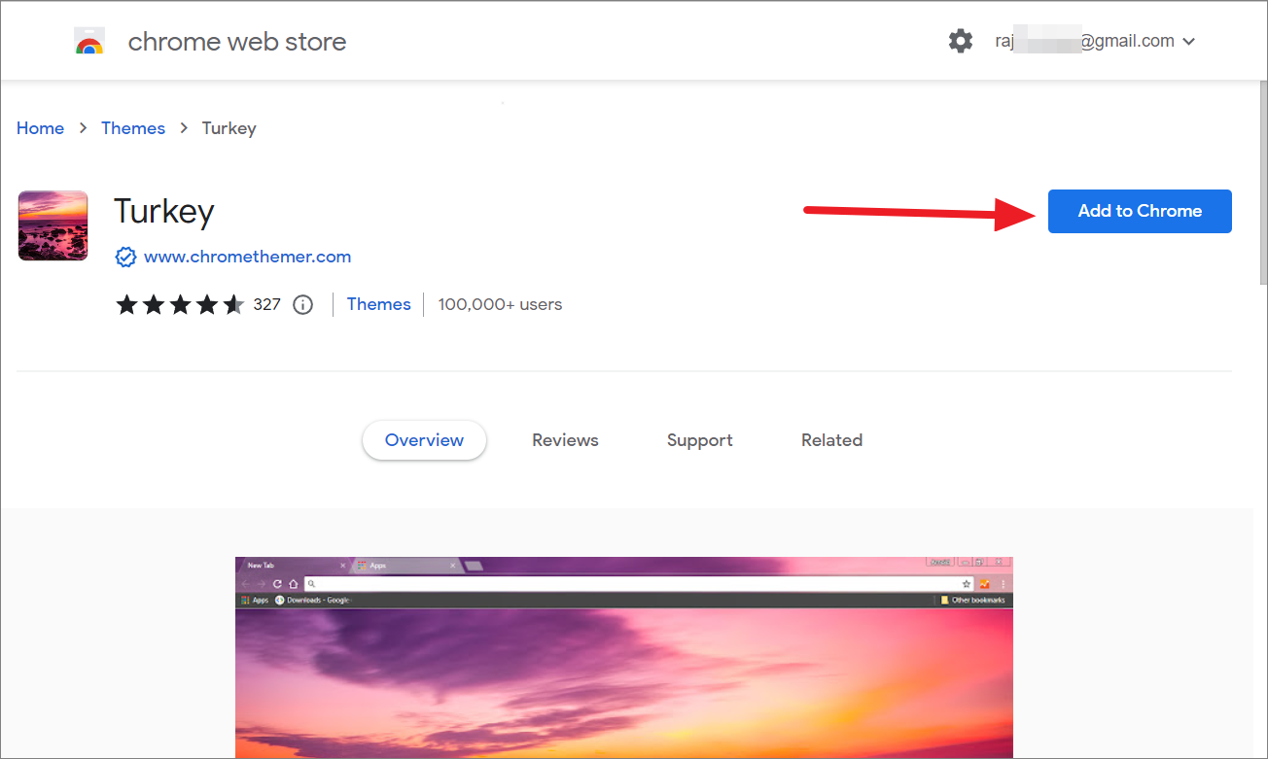The height and width of the screenshot is (759, 1268).
Task: Open the rating details info icon
Action: tap(302, 304)
